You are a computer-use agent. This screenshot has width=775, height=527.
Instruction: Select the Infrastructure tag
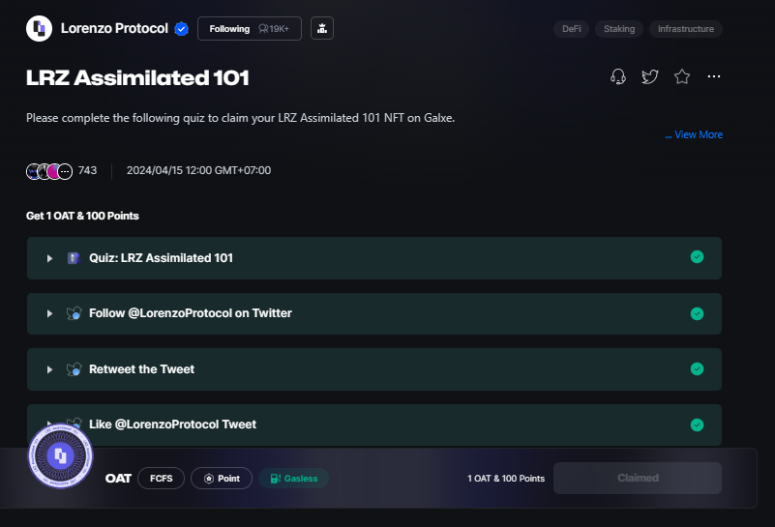686,29
